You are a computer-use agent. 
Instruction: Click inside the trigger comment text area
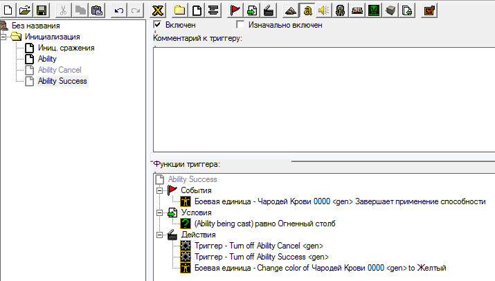(324, 100)
